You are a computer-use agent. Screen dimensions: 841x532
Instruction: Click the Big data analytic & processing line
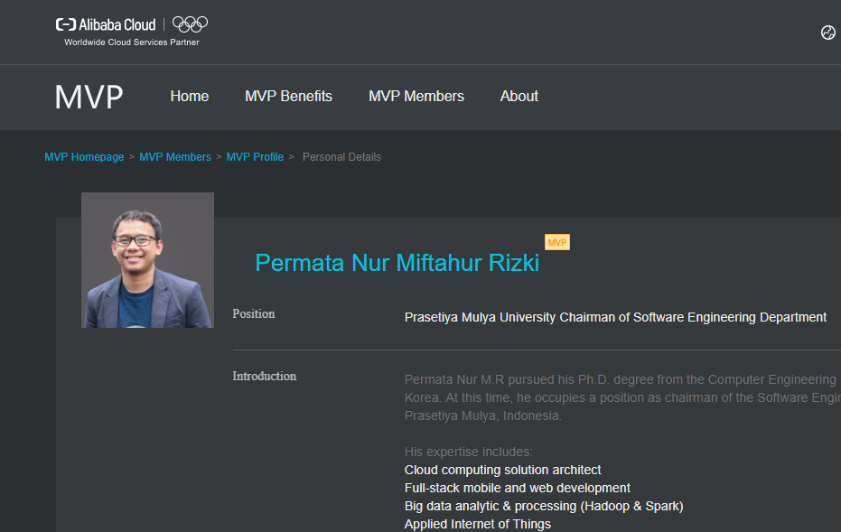(543, 506)
